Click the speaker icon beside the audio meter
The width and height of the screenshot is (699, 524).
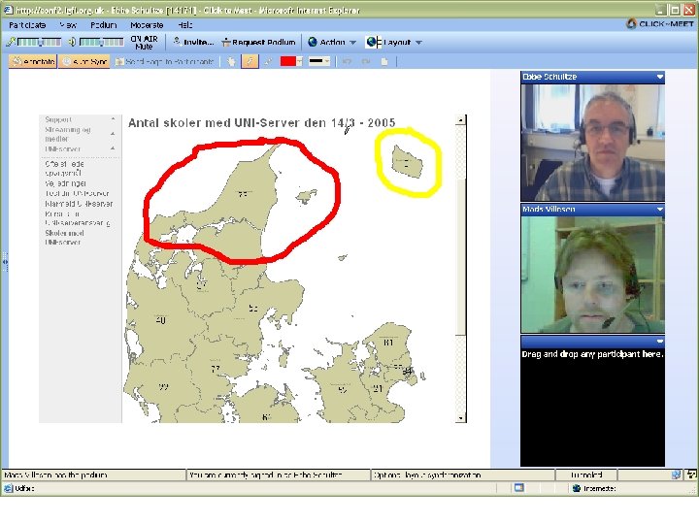pyautogui.click(x=72, y=42)
